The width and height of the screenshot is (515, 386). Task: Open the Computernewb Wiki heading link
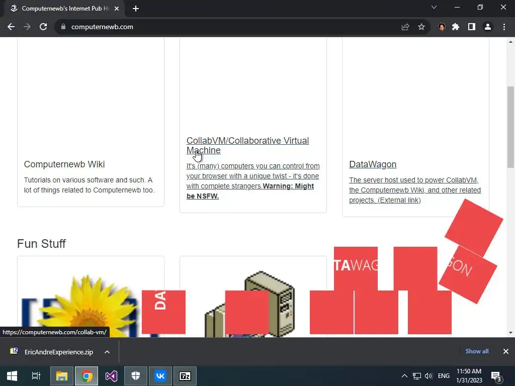coord(64,164)
